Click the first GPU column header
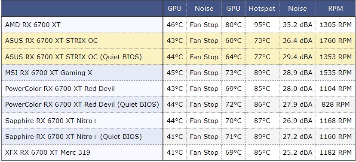The width and height of the screenshot is (356, 162). point(175,9)
